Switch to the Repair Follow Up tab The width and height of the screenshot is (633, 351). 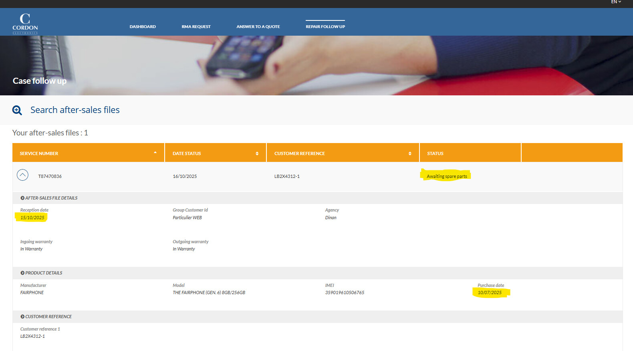[x=325, y=27]
